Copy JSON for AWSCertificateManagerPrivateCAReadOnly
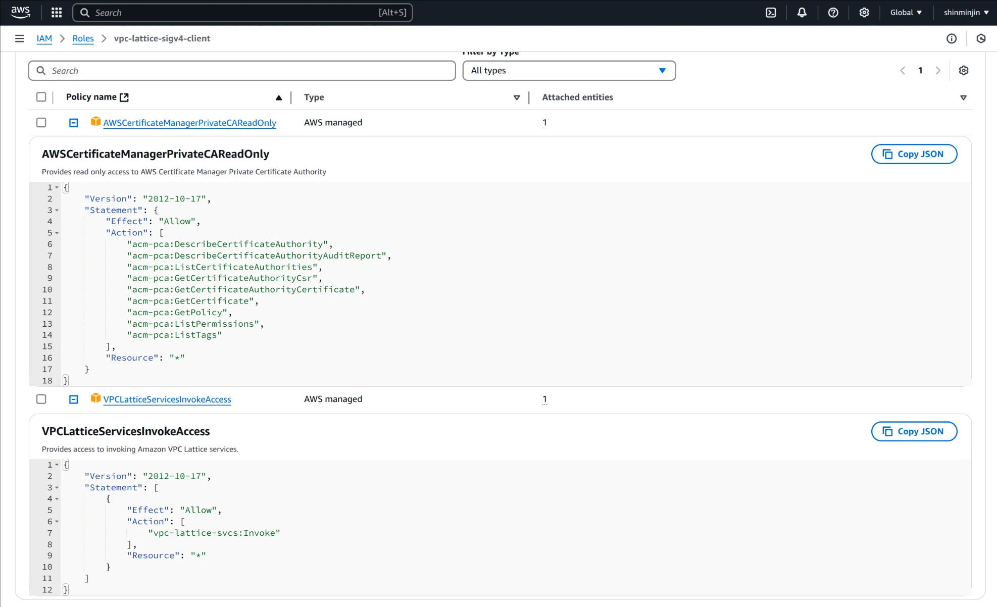The image size is (997, 607). click(x=914, y=154)
